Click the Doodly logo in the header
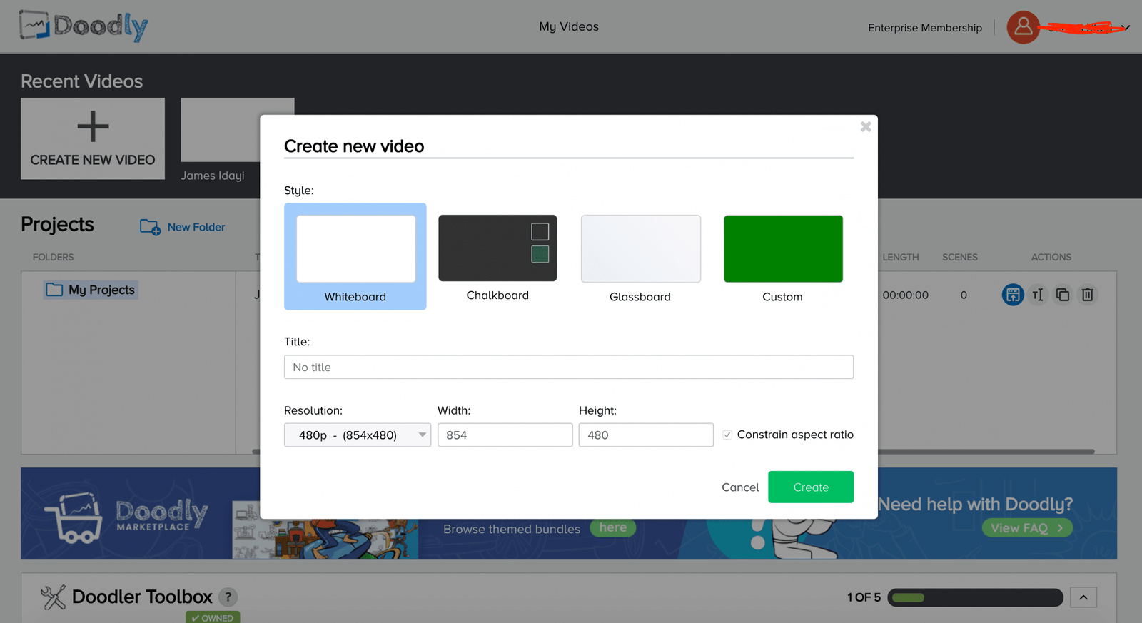The image size is (1142, 623). pyautogui.click(x=84, y=26)
